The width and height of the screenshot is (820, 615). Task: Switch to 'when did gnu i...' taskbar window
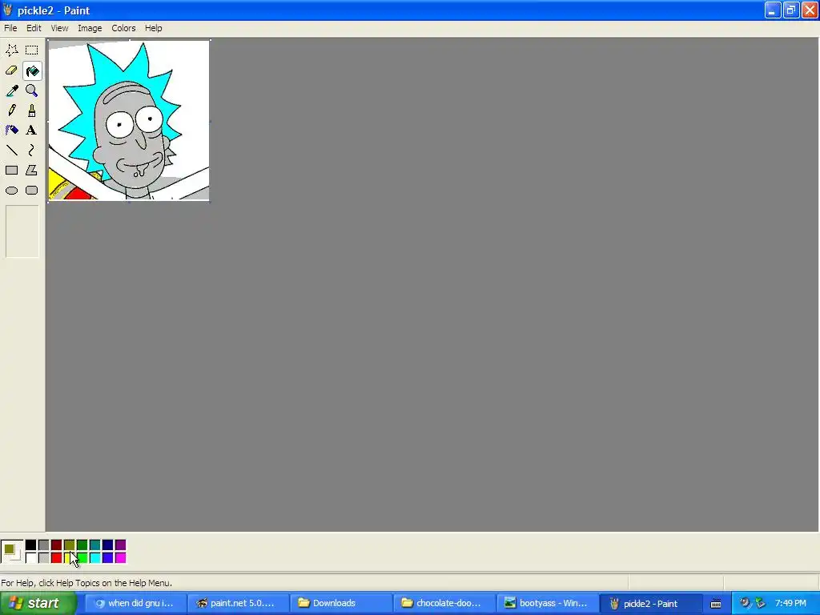[135, 603]
